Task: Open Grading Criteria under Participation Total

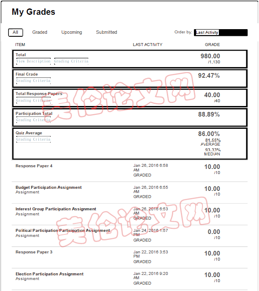Action: [x=33, y=120]
